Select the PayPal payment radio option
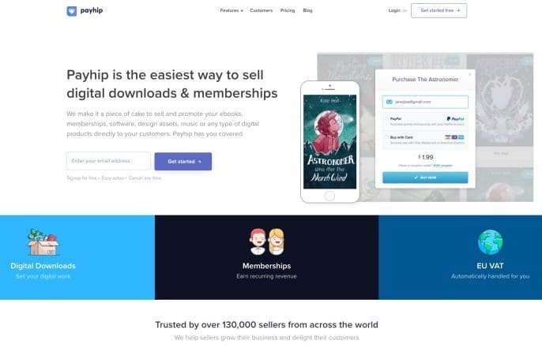 click(x=387, y=118)
